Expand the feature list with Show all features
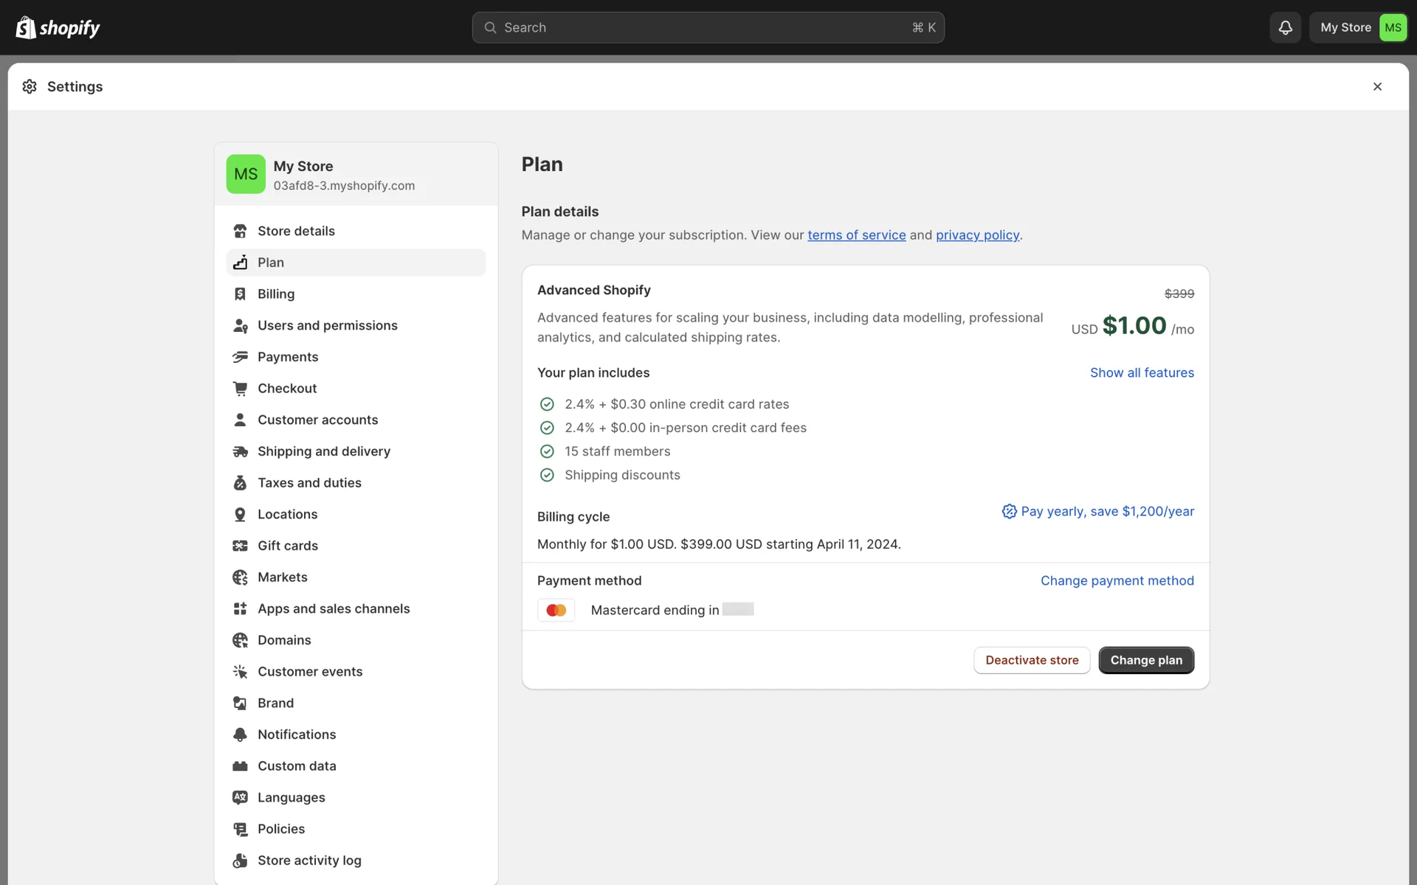Screen dimensions: 1417x885 tap(1141, 372)
